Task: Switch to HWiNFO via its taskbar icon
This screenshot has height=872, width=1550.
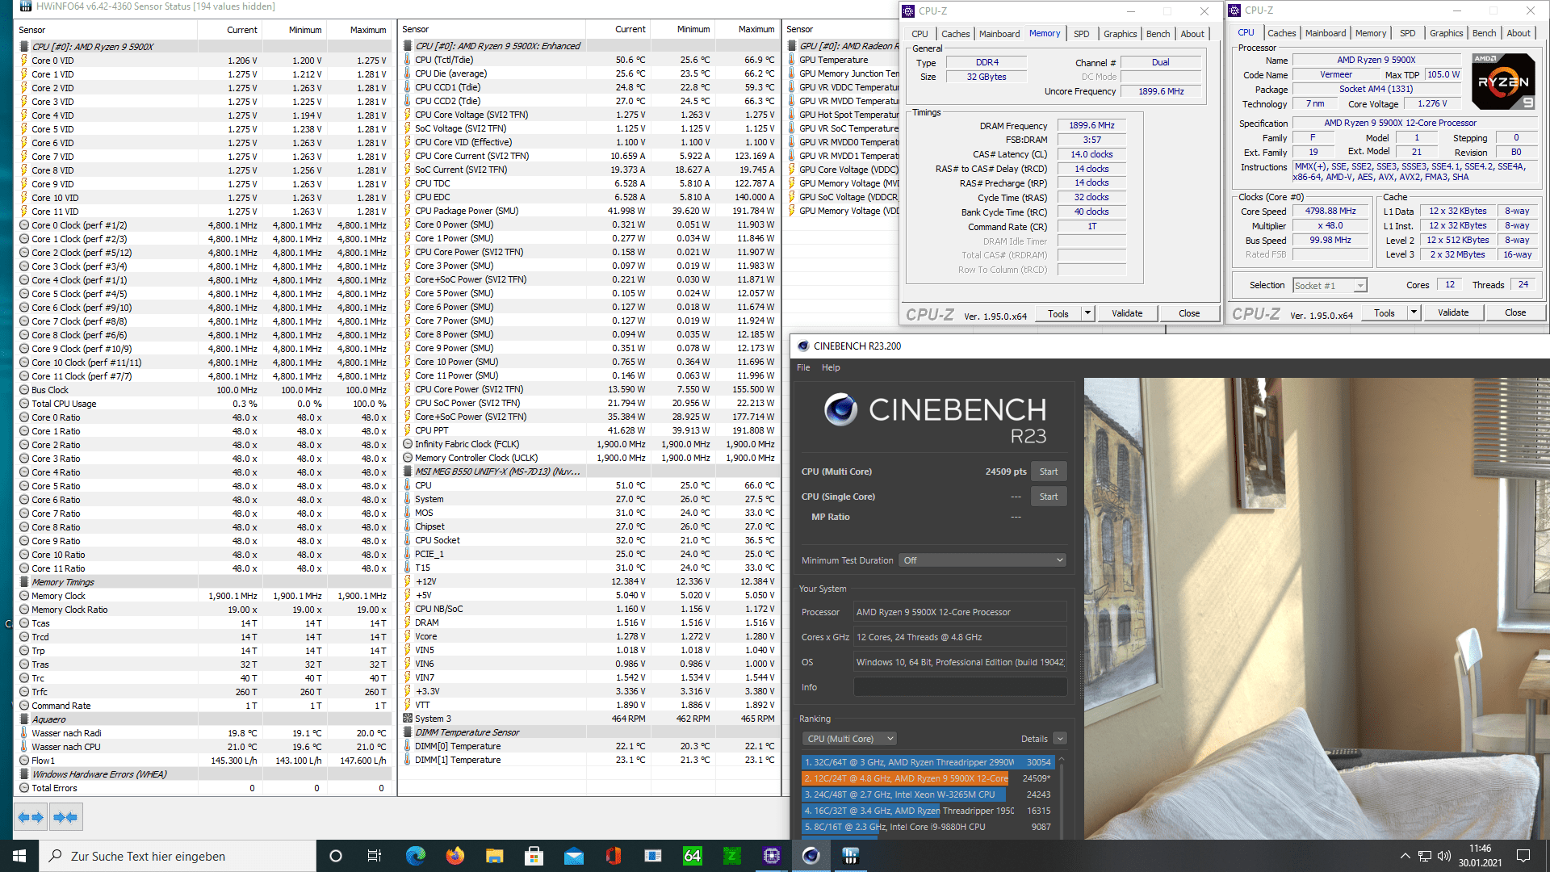Action: (850, 856)
